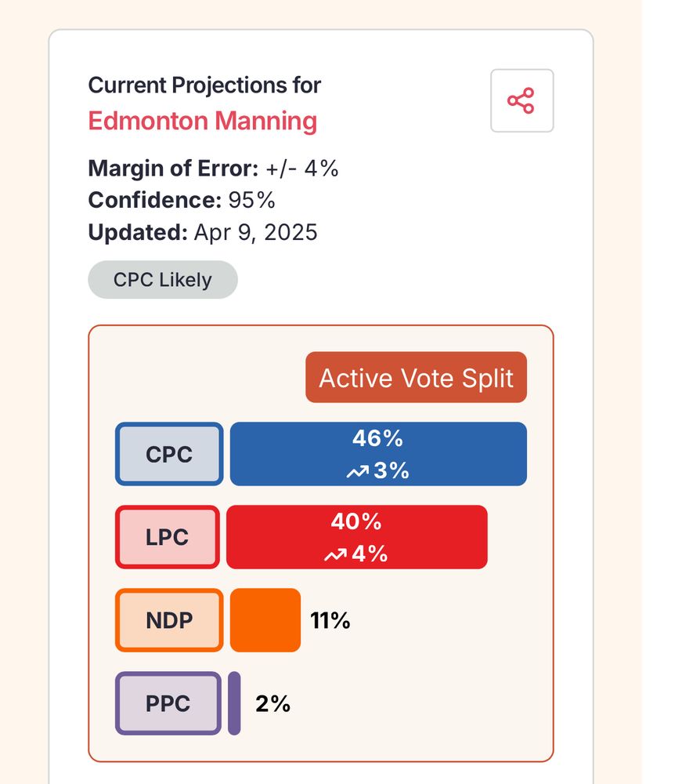Image resolution: width=682 pixels, height=784 pixels.
Task: Click the Margin of Error text
Action: 213,169
